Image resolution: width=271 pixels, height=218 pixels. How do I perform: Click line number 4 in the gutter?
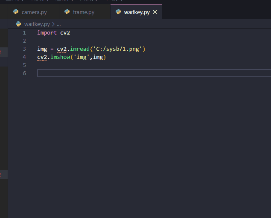pyautogui.click(x=24, y=57)
